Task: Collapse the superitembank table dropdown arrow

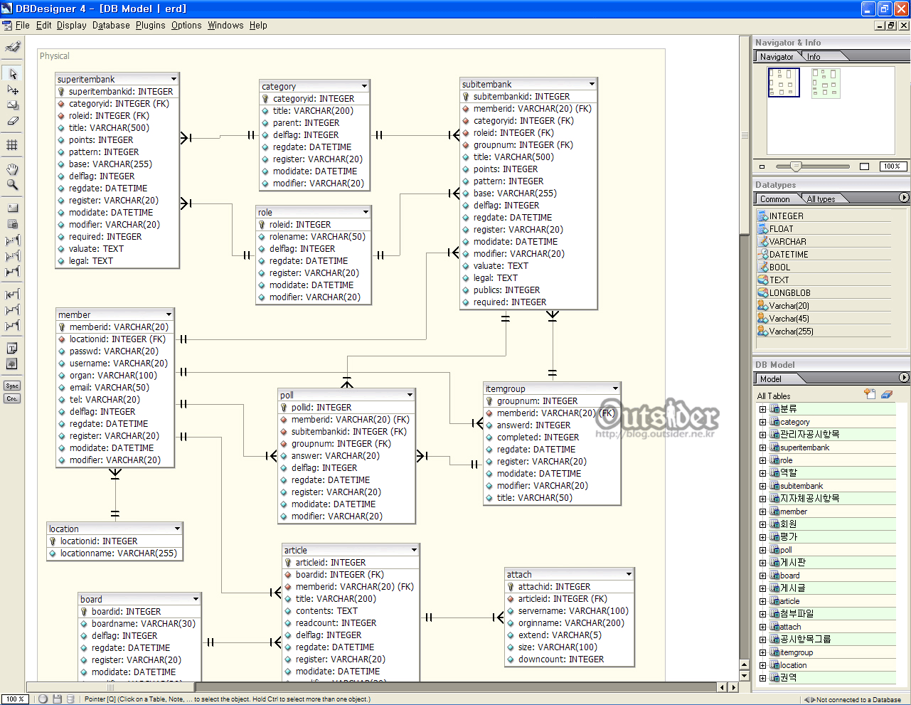Action: 174,79
